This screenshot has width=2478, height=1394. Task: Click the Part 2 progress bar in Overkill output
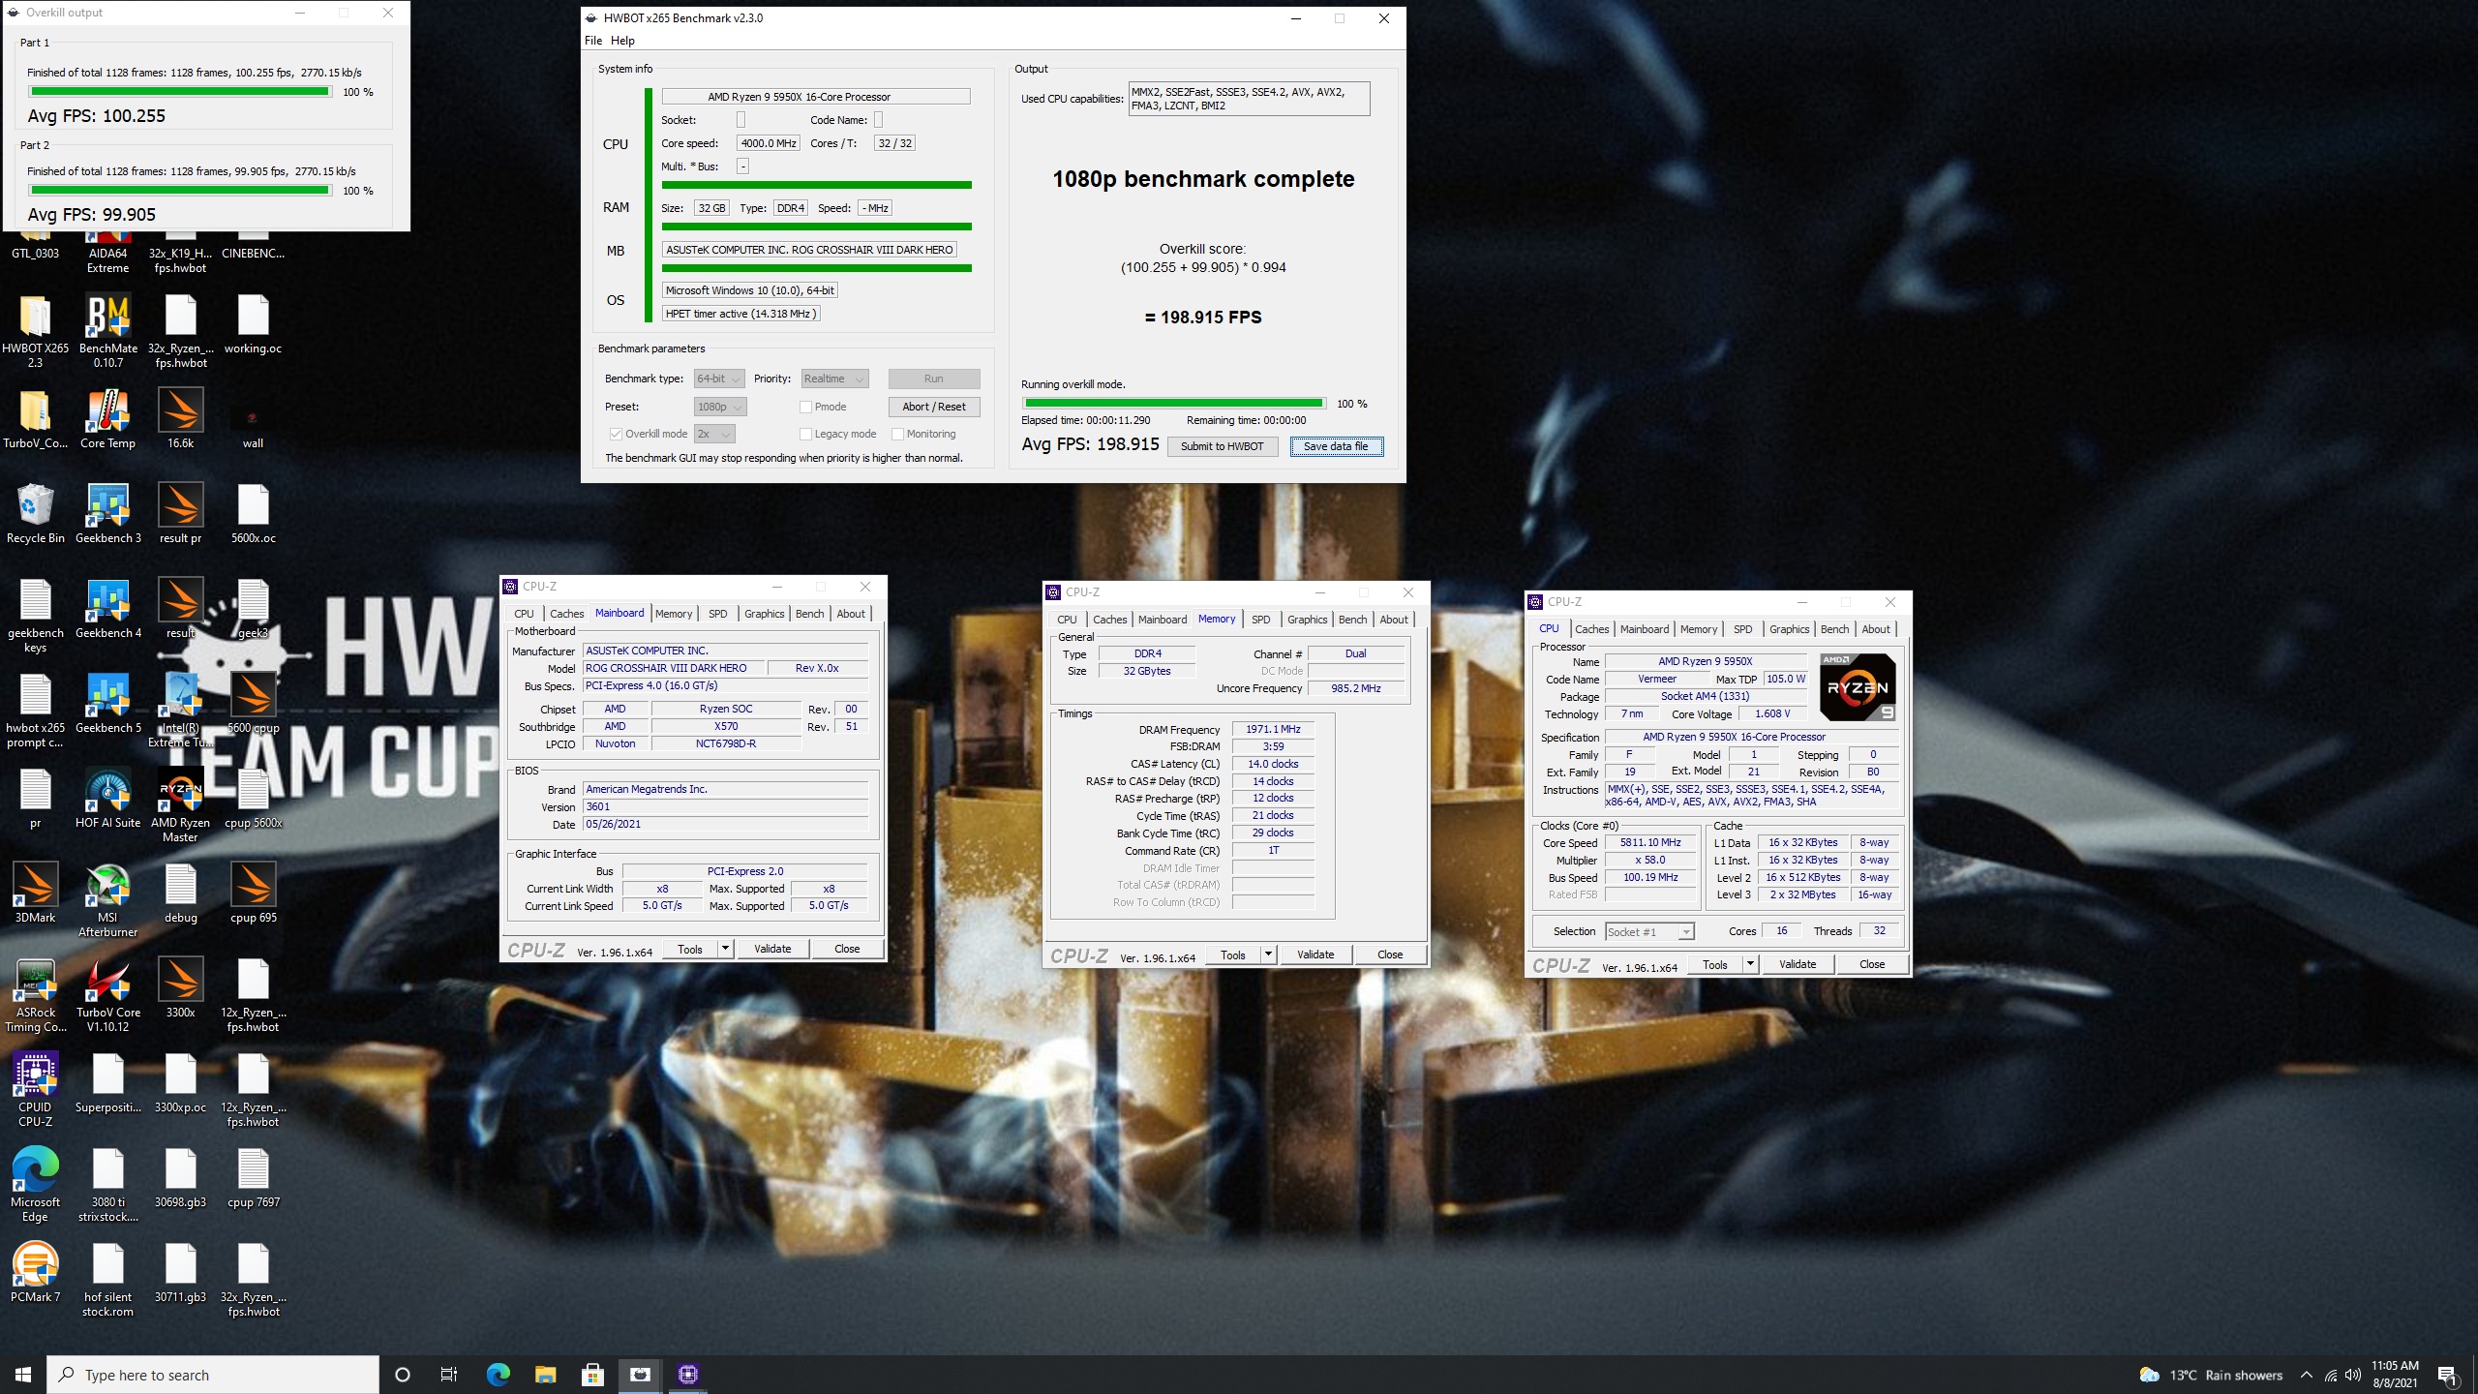(x=180, y=191)
